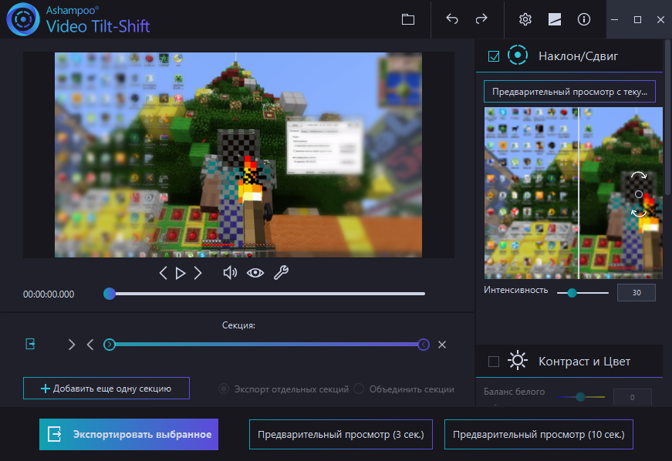Click the Интенсивность value field showing 30
The width and height of the screenshot is (672, 461).
tap(637, 293)
